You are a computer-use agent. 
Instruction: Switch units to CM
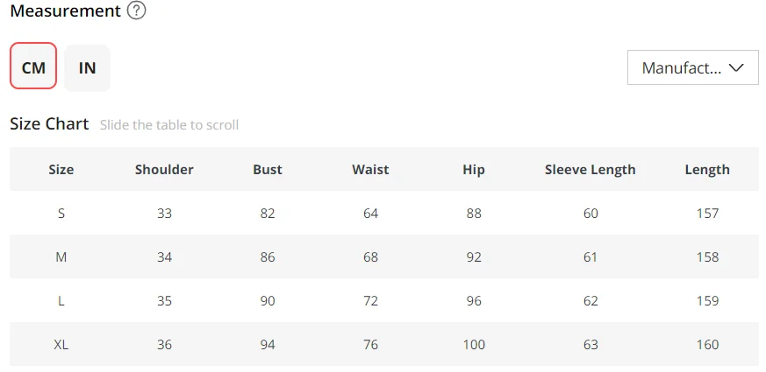tap(33, 67)
